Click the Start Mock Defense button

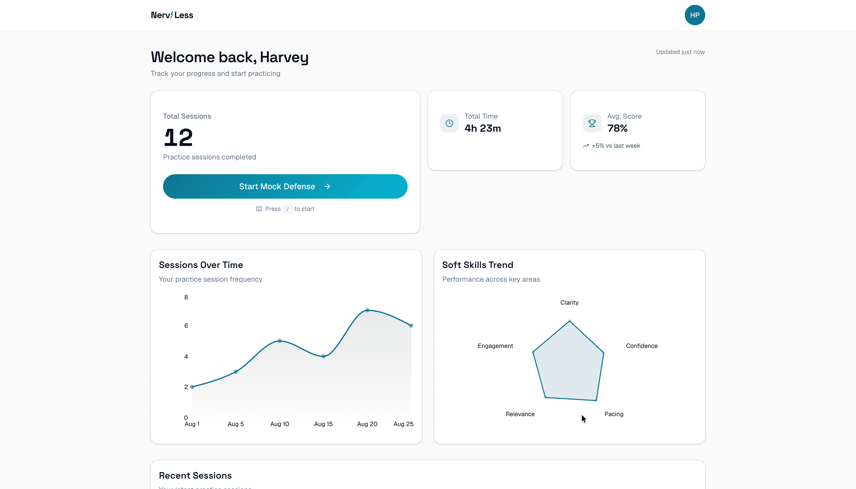coord(285,186)
